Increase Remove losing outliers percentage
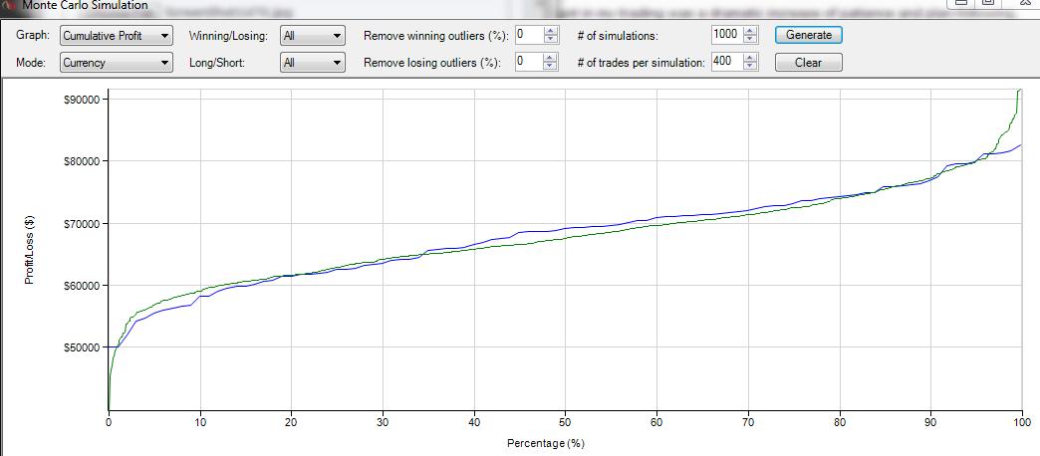 pyautogui.click(x=551, y=58)
